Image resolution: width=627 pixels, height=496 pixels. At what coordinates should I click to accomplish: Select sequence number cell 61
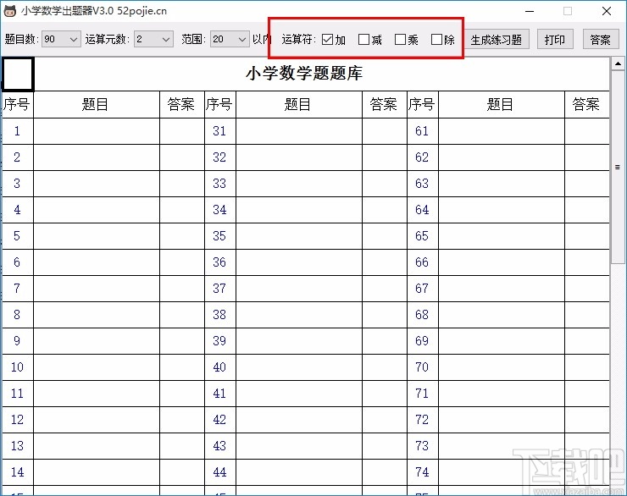point(423,131)
